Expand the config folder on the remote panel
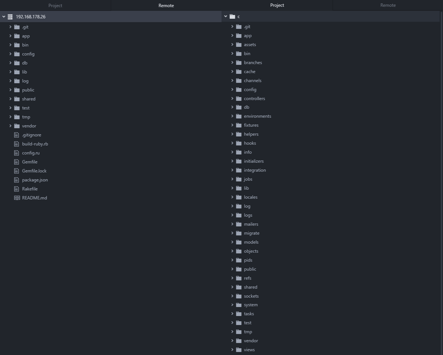This screenshot has width=443, height=355. coord(11,54)
